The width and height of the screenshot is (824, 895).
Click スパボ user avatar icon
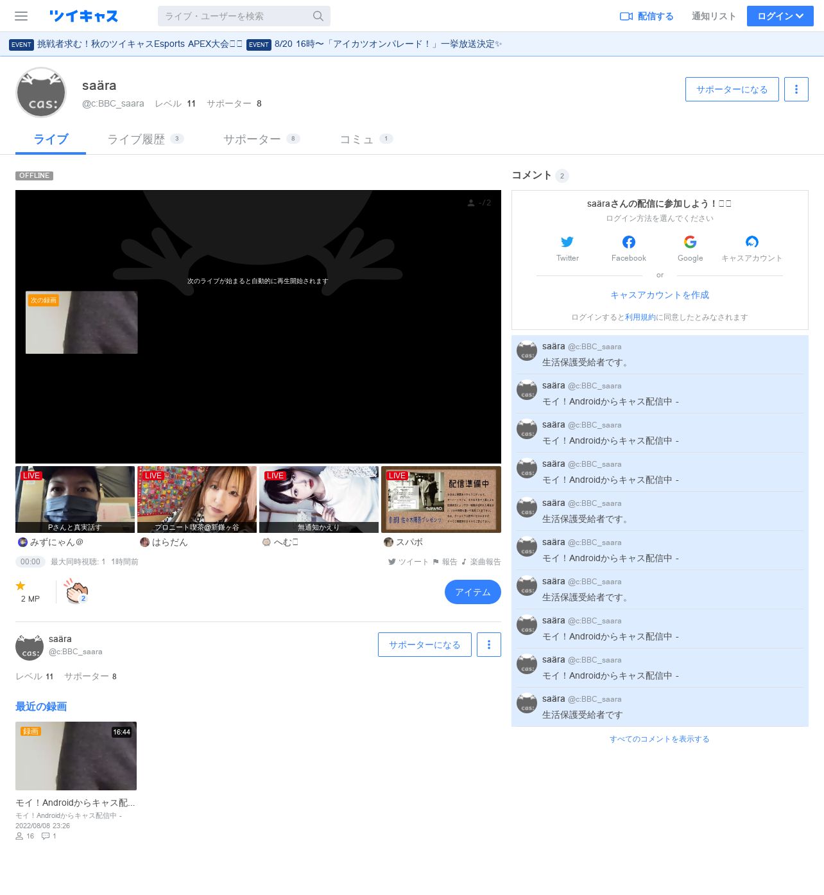tap(388, 543)
